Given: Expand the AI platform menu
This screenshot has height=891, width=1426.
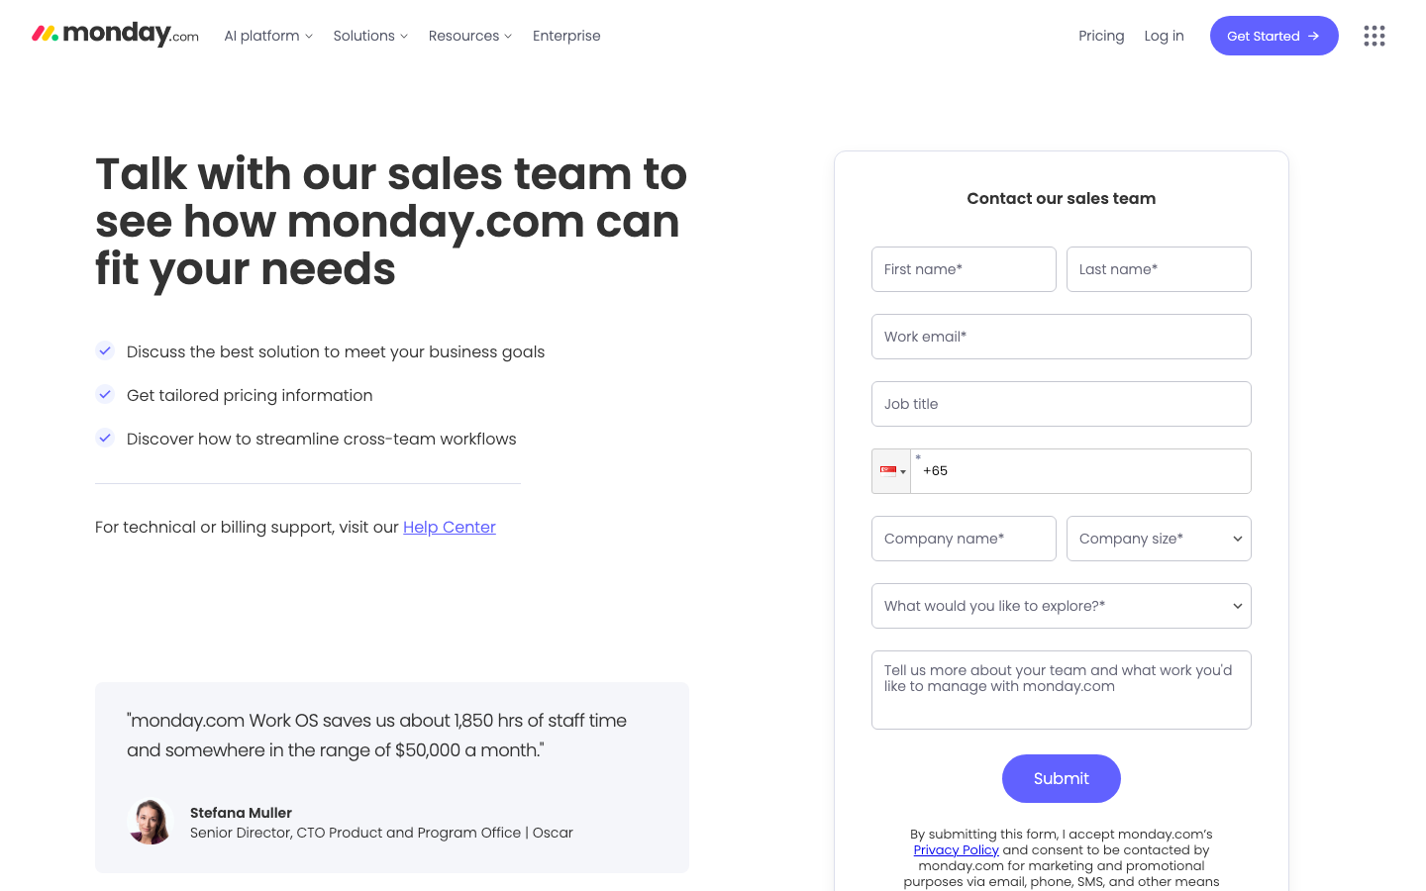Looking at the screenshot, I should [268, 36].
